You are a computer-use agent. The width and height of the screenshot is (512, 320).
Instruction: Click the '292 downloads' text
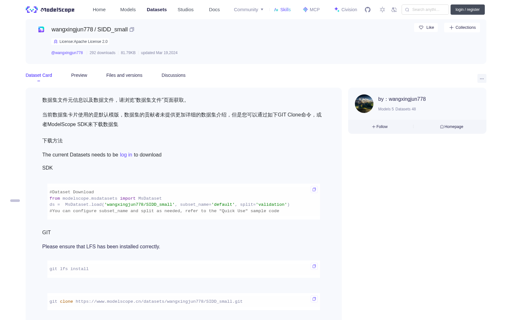(x=102, y=53)
